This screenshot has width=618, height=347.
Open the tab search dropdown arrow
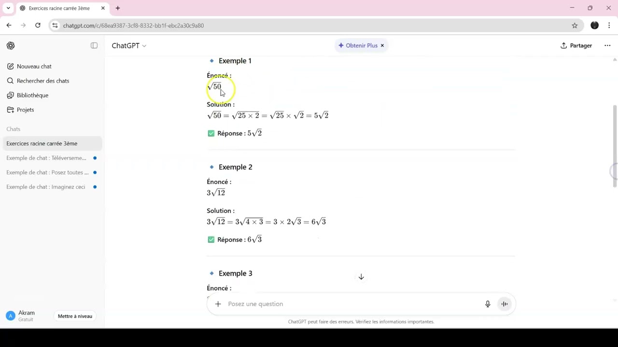coord(8,8)
